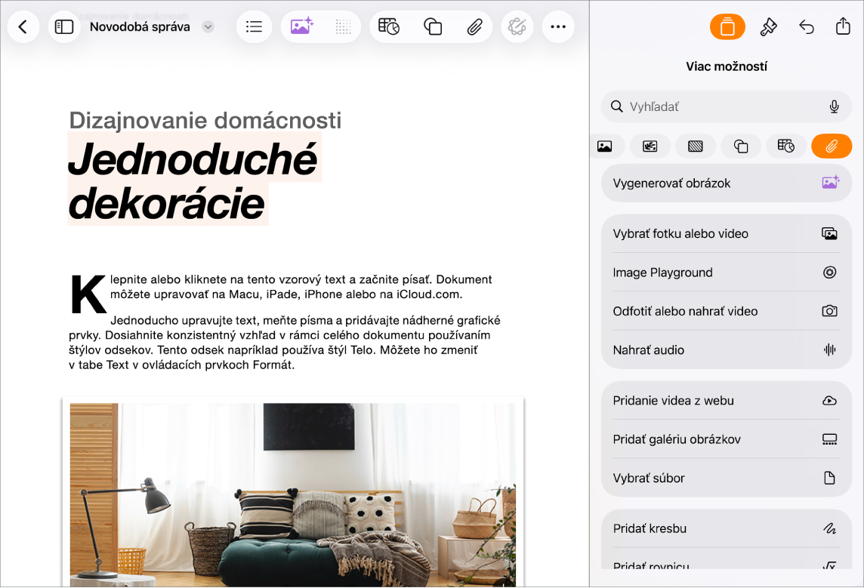
Task: Switch to the striped pattern category tab
Action: (696, 146)
